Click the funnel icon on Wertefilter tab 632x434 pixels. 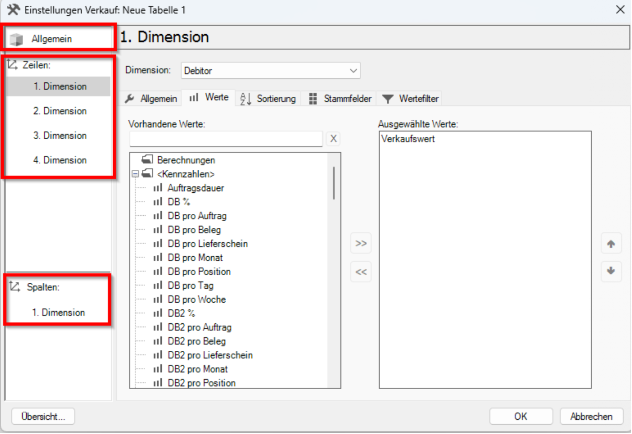387,99
